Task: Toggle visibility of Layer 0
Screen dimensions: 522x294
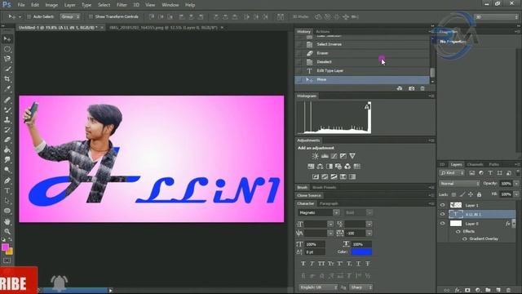Action: [x=442, y=224]
